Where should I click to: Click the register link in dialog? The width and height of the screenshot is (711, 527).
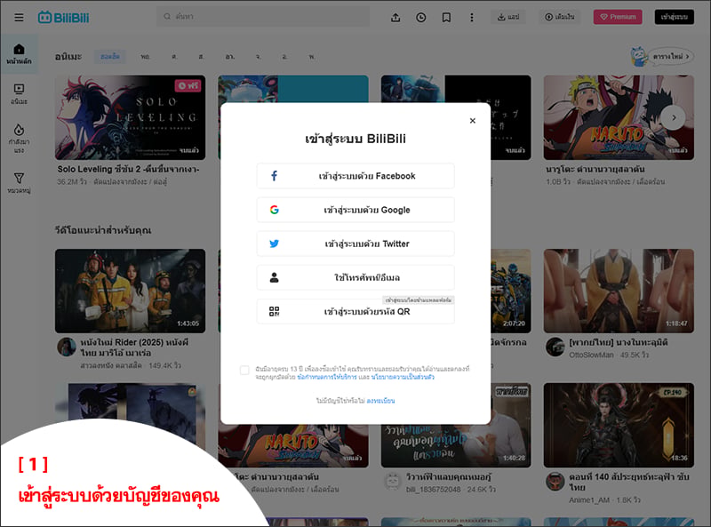[380, 401]
